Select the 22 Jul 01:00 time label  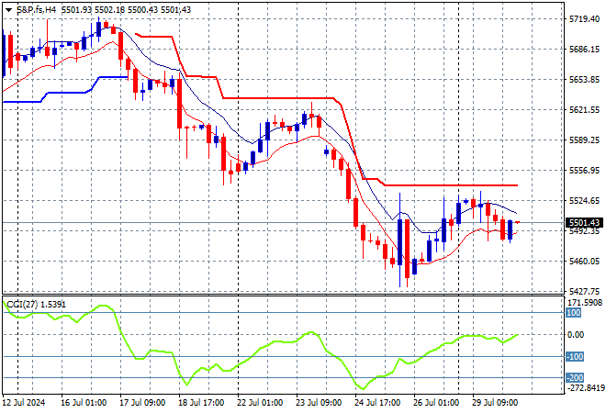(x=260, y=403)
